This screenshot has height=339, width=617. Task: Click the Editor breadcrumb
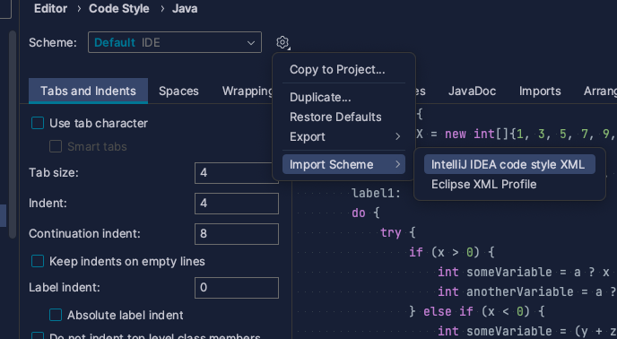pos(51,9)
